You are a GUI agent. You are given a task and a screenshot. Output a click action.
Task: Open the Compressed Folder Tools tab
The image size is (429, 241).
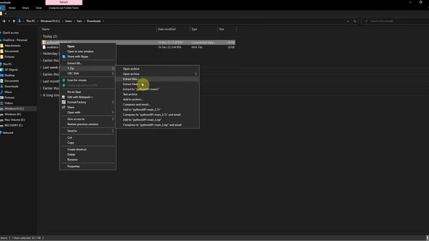(x=64, y=8)
